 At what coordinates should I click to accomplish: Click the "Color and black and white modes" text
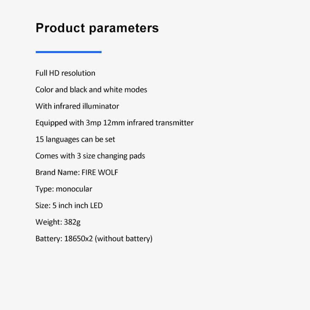[x=91, y=90]
